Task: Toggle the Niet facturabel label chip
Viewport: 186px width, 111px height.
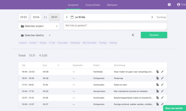Action: 89,43
